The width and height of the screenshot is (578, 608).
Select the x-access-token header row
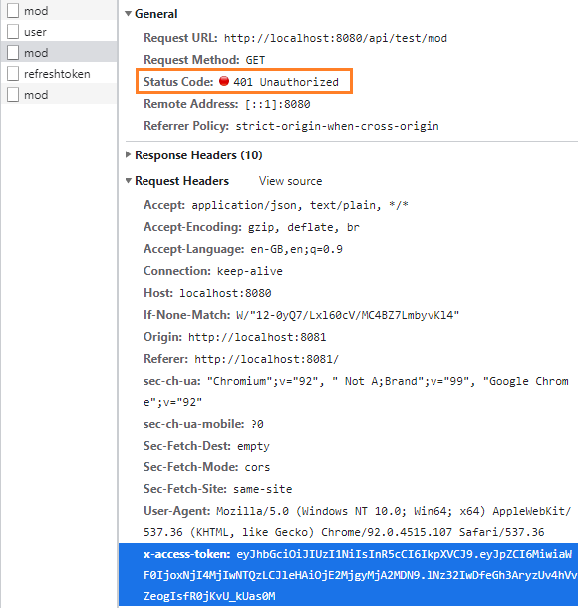(348, 575)
